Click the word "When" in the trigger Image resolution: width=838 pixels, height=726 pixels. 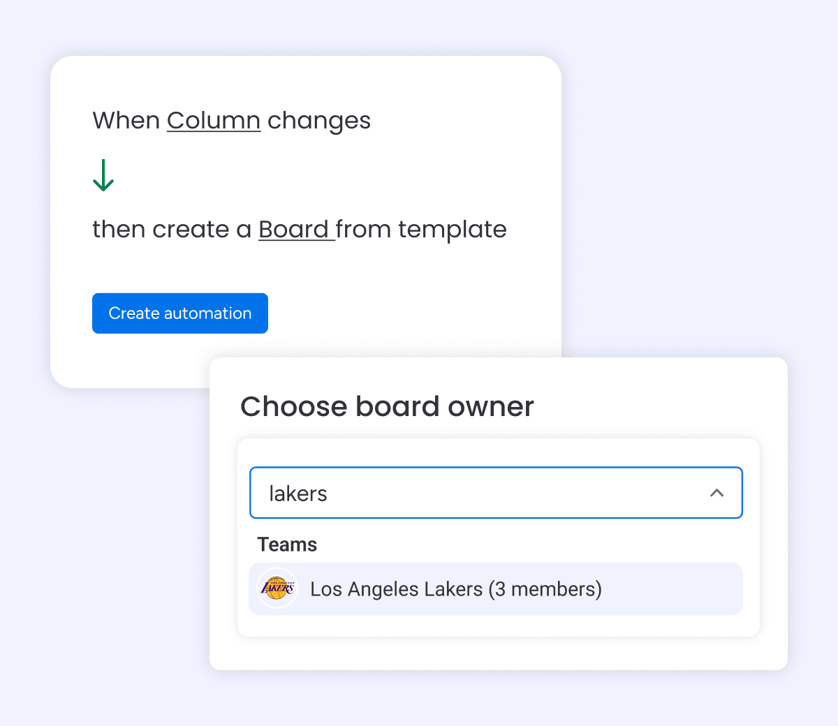[126, 121]
